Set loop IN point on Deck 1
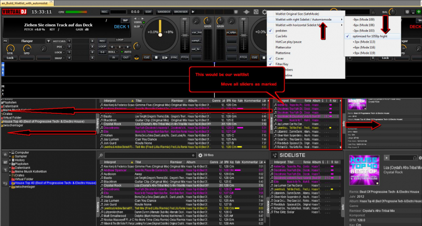This screenshot has height=226, width=422. [x=113, y=57]
